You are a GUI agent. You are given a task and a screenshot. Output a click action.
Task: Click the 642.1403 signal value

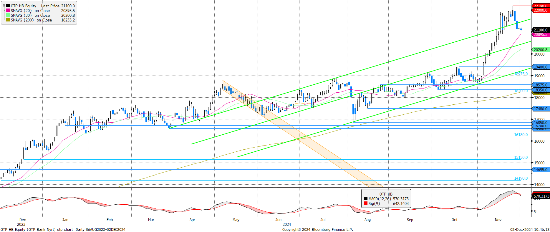click(401, 203)
